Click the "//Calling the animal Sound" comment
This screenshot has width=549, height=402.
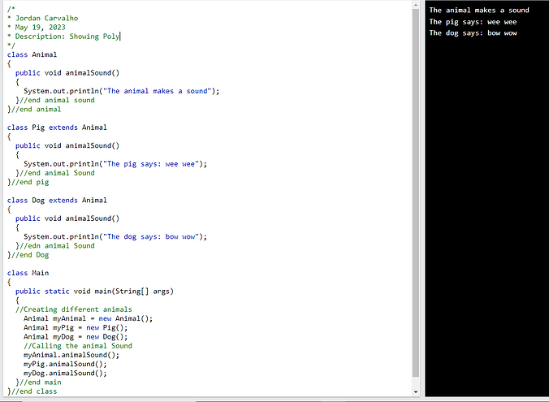78,346
